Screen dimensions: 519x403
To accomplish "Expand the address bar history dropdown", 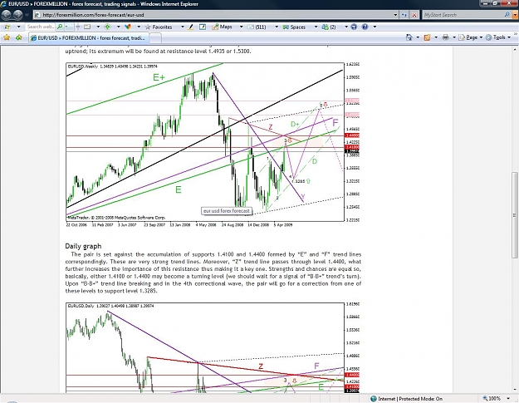I will (395, 15).
